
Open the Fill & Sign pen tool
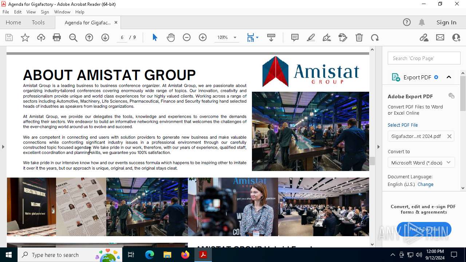point(327,37)
